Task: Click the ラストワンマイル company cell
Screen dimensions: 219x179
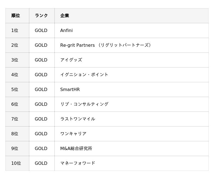Action: 78,119
